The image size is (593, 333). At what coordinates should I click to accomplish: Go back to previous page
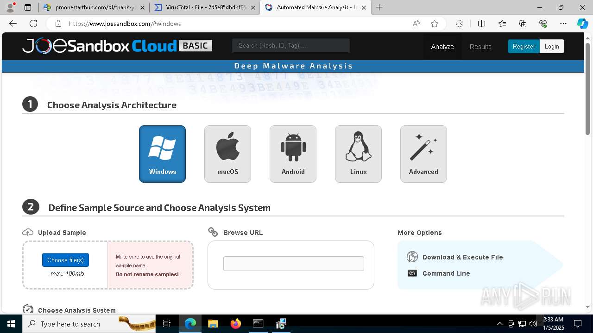13,24
